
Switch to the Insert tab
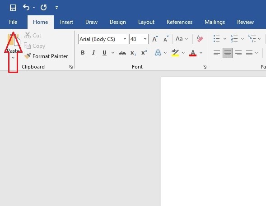(66, 22)
